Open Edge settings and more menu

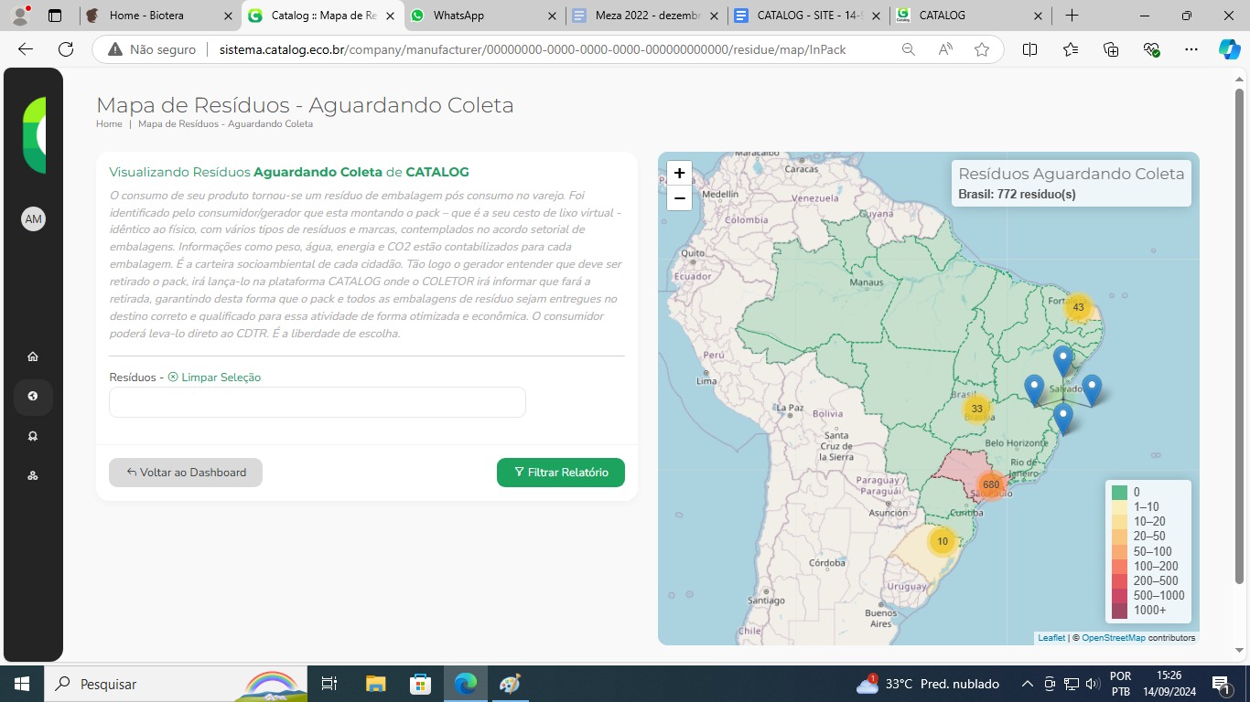click(x=1191, y=49)
